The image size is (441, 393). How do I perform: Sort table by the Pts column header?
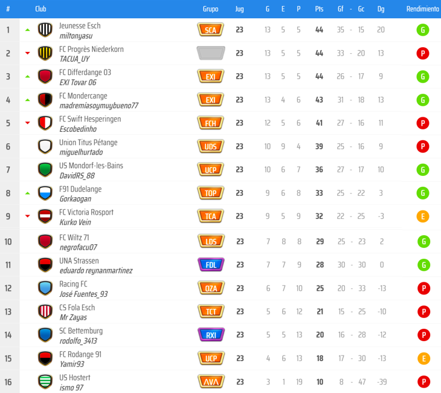pos(319,9)
